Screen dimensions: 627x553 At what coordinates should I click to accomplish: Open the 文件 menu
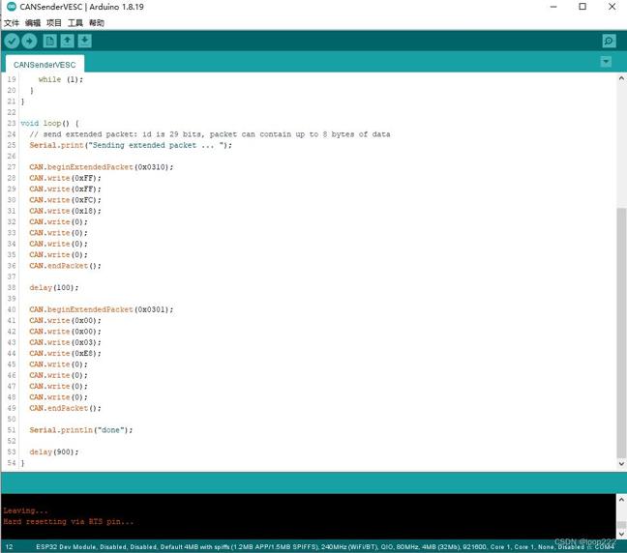point(12,23)
